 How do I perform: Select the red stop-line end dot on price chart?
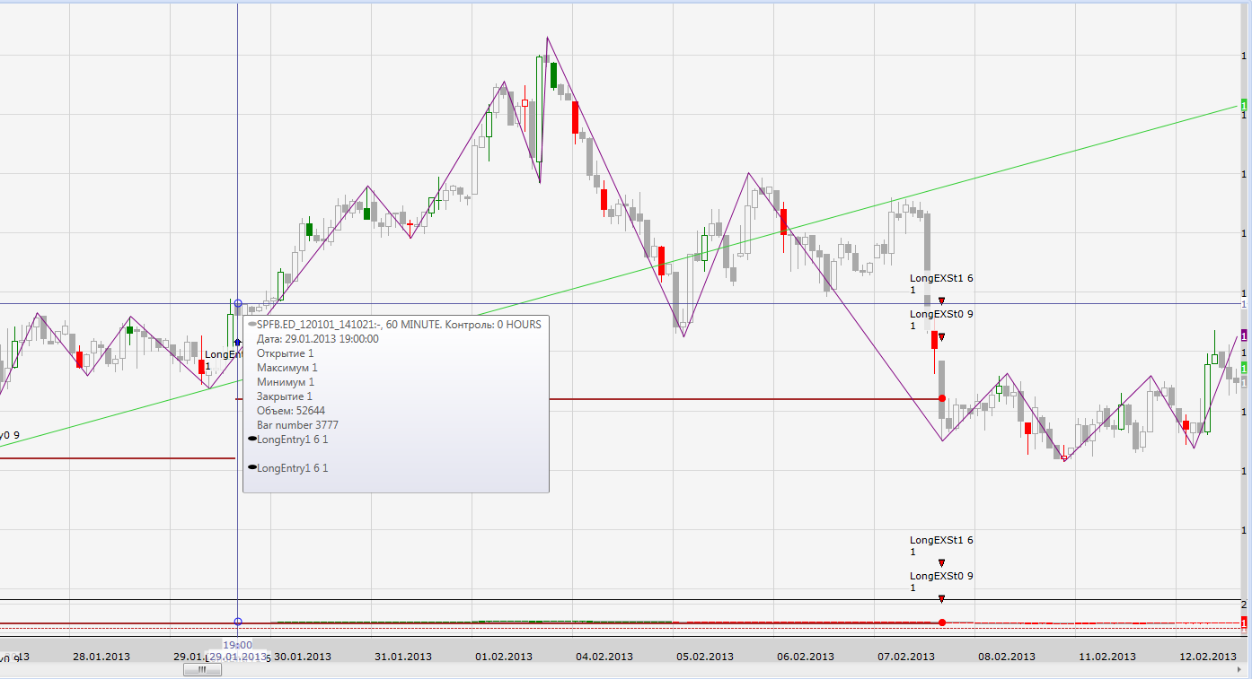click(941, 398)
